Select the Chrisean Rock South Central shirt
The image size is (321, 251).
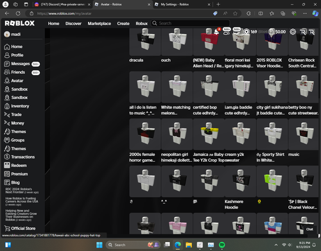(x=304, y=42)
